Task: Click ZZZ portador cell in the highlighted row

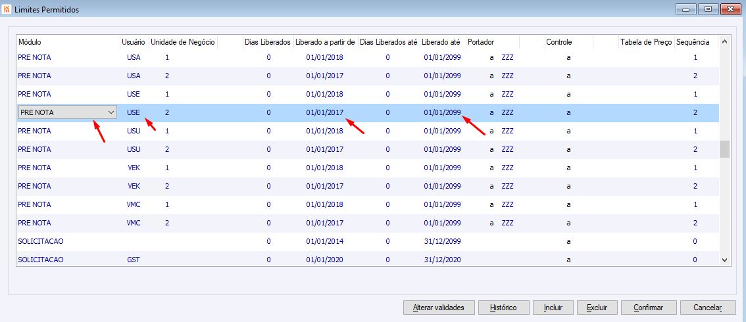Action: (508, 112)
